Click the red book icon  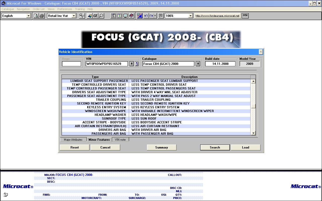pyautogui.click(x=131, y=16)
